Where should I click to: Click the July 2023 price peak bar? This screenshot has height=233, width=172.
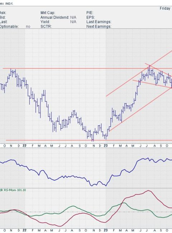pos(150,70)
